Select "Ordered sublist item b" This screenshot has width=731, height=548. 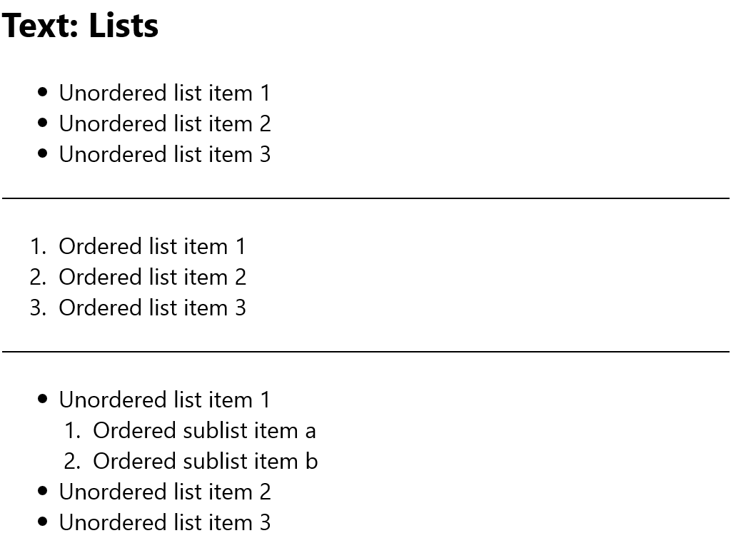[x=205, y=461]
